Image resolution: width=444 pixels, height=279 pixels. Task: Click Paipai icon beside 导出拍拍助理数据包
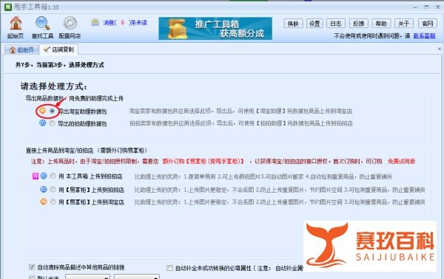coord(42,123)
